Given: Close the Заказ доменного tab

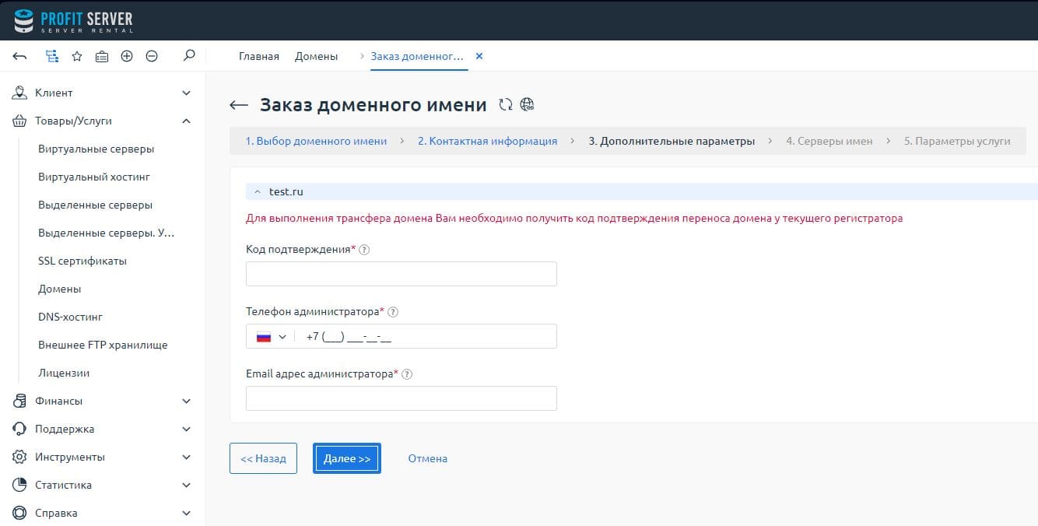Looking at the screenshot, I should pyautogui.click(x=479, y=56).
